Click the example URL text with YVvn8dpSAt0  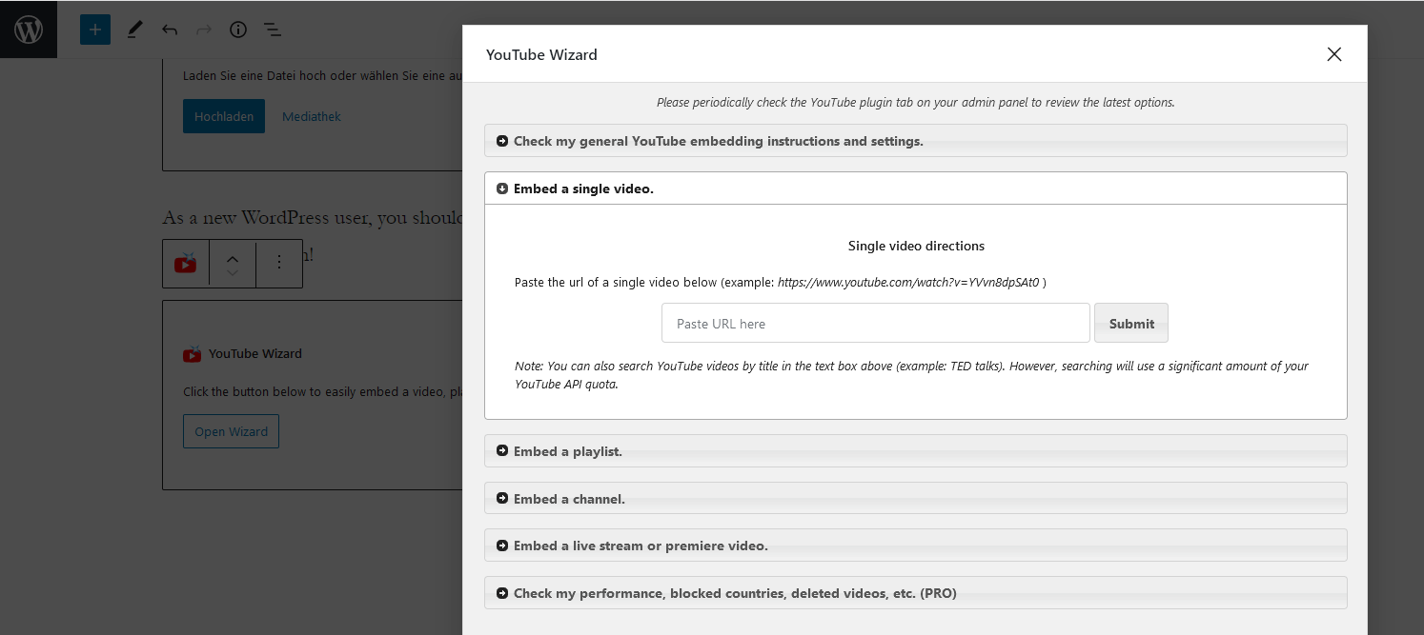[908, 283]
